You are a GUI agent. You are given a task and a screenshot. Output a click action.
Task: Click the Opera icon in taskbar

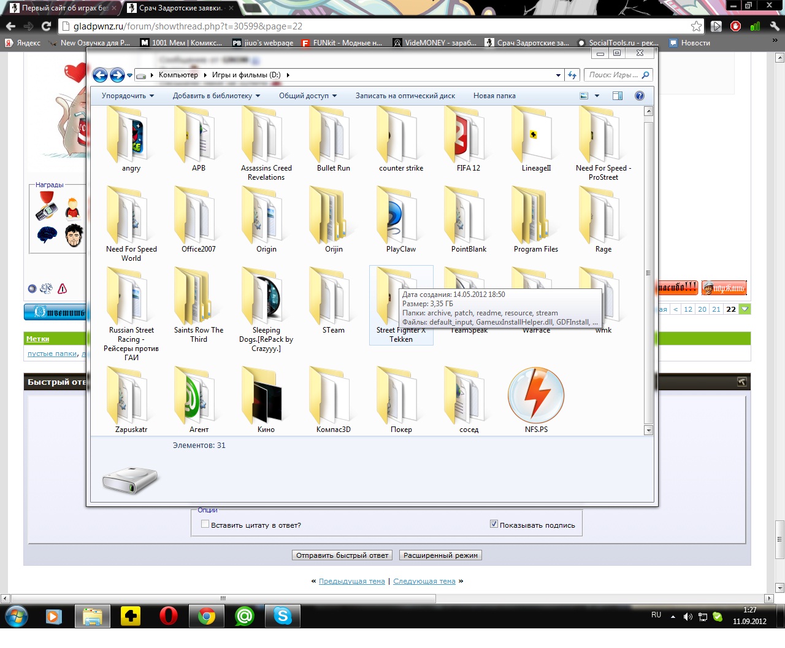(x=168, y=615)
